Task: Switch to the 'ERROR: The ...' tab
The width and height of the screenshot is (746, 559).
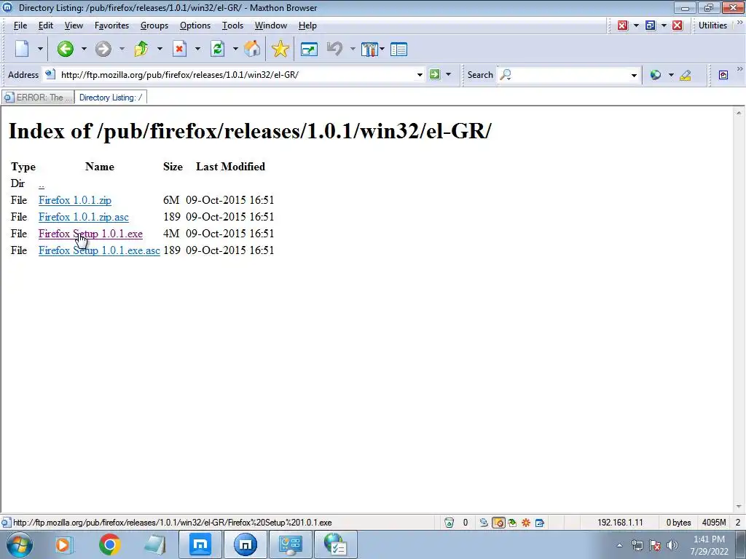Action: (x=38, y=98)
